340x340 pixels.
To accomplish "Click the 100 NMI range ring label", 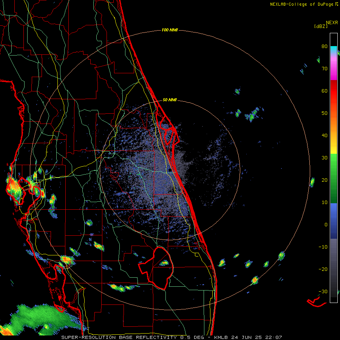I will [170, 30].
